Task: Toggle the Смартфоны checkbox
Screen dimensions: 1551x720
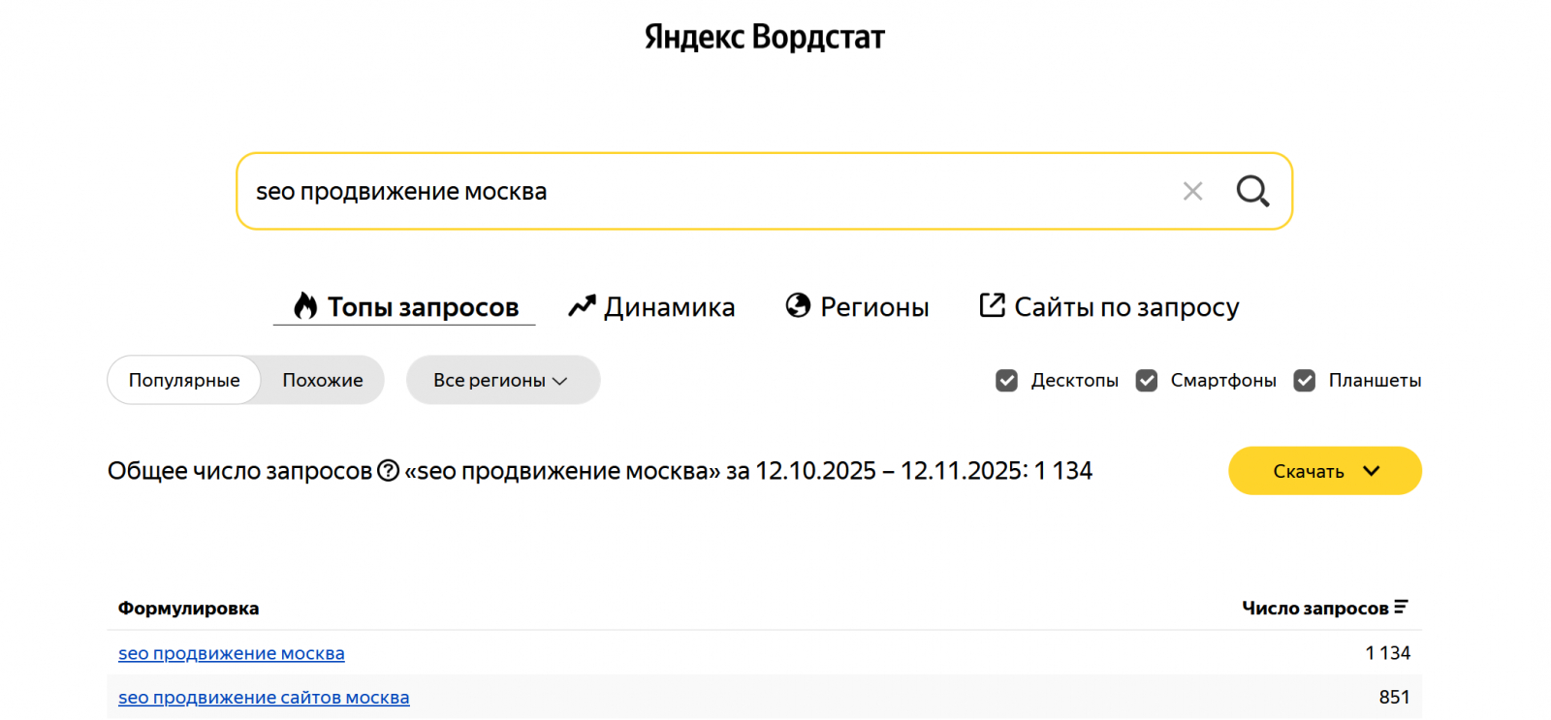Action: [1147, 381]
